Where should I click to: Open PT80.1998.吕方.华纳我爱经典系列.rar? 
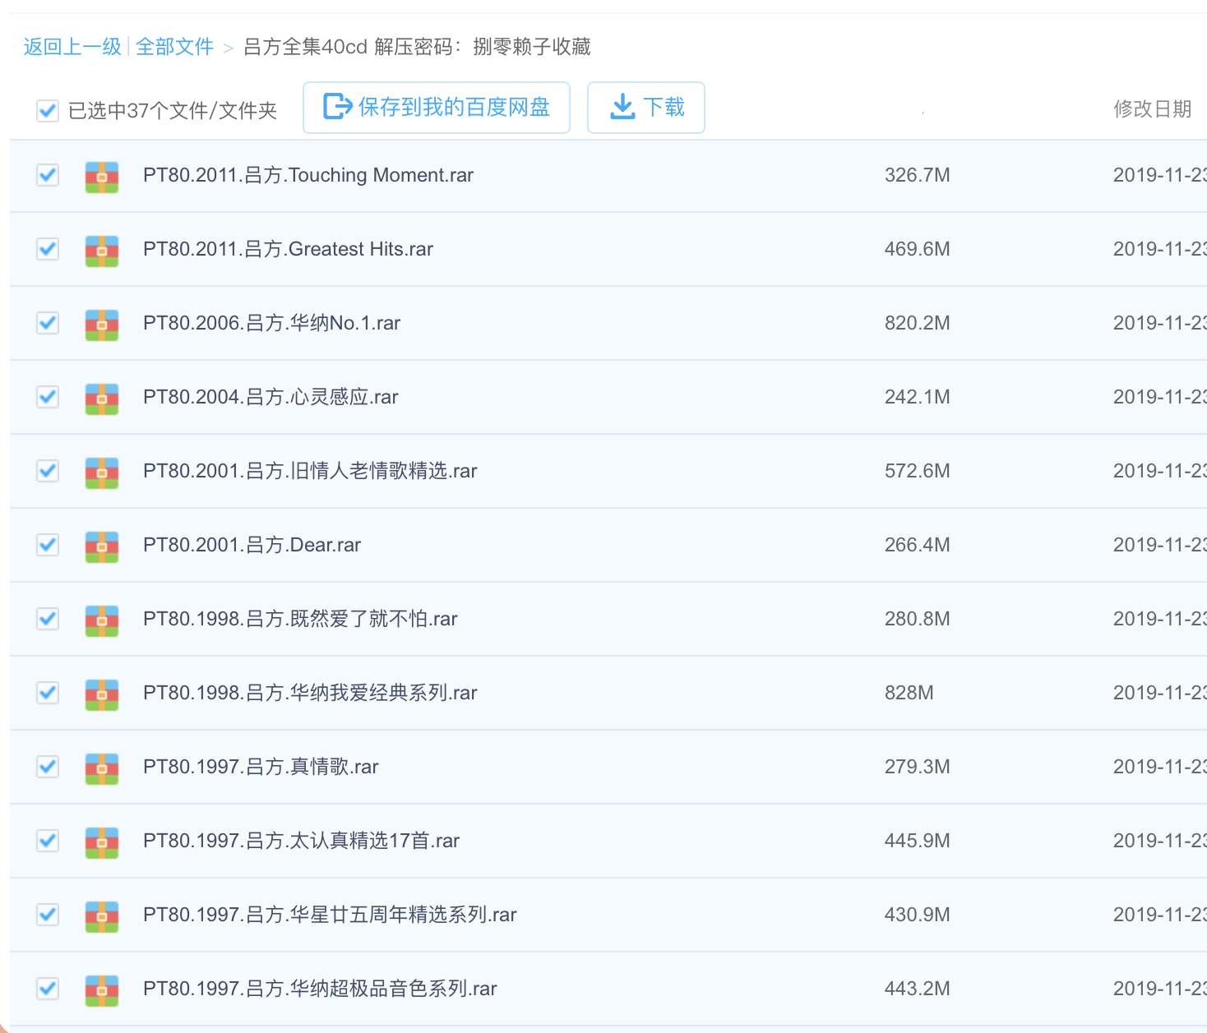coord(310,693)
